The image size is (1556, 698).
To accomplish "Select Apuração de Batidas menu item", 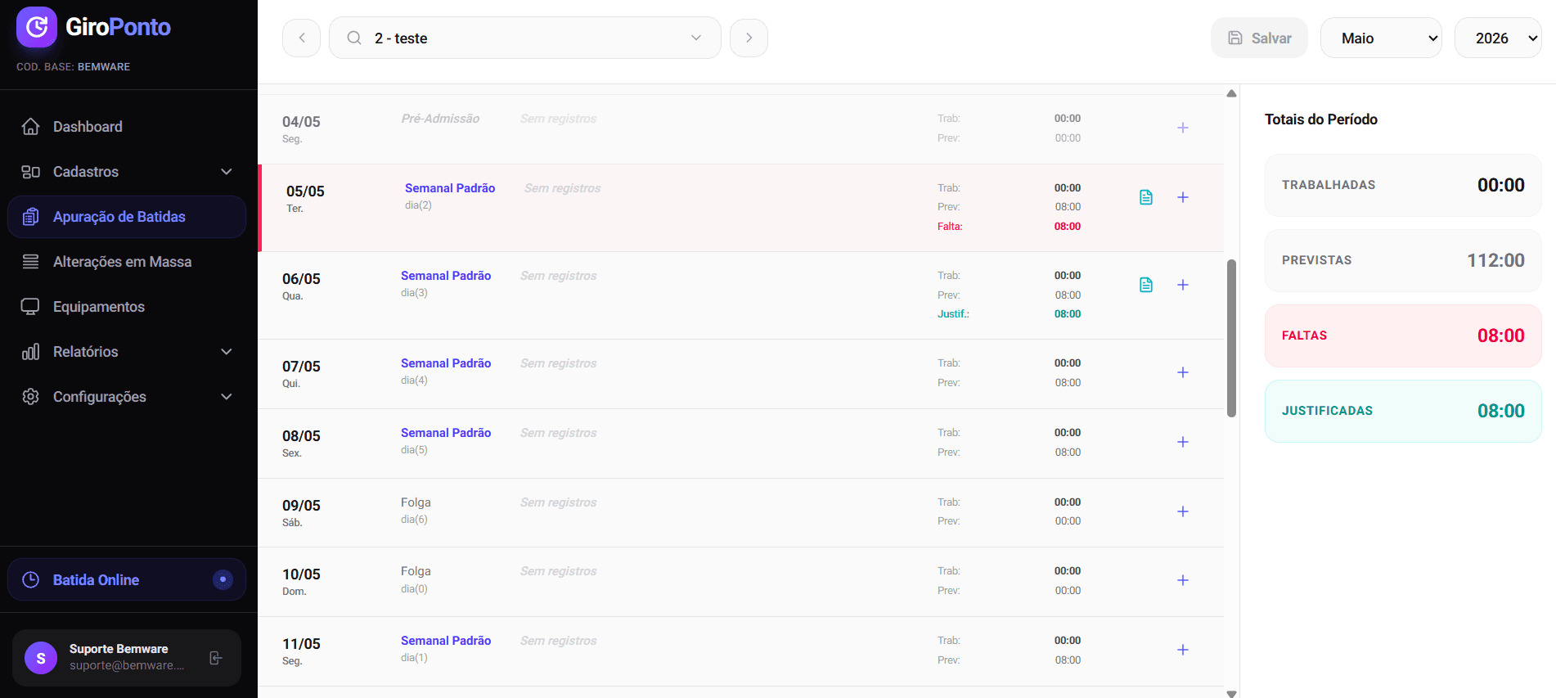I will pos(127,217).
